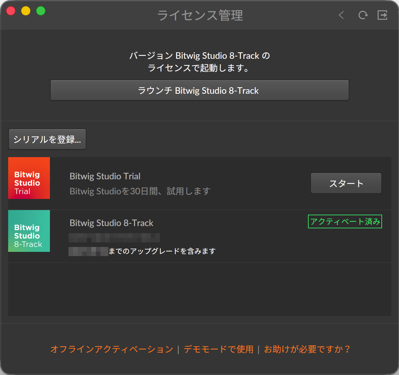Click the refresh icon in title bar

pyautogui.click(x=363, y=15)
